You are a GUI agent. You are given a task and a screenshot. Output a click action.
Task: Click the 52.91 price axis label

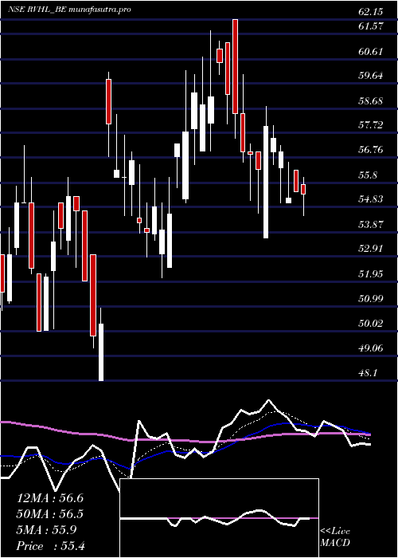click(x=371, y=249)
